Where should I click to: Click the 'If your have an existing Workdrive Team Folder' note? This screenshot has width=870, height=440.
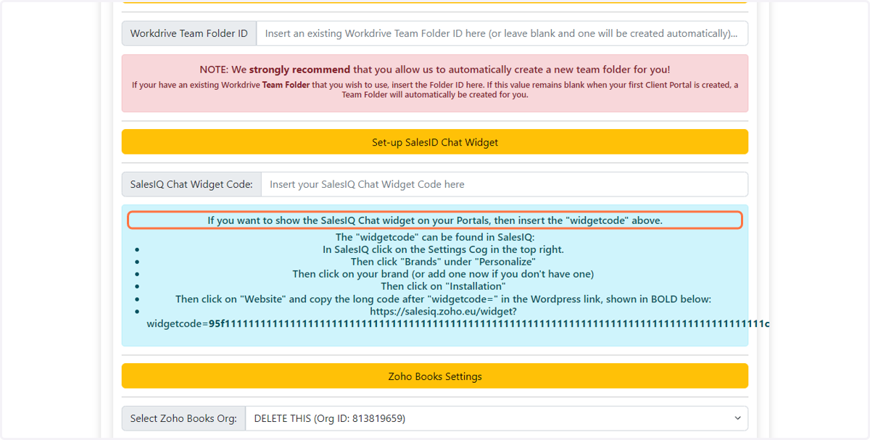click(x=435, y=90)
